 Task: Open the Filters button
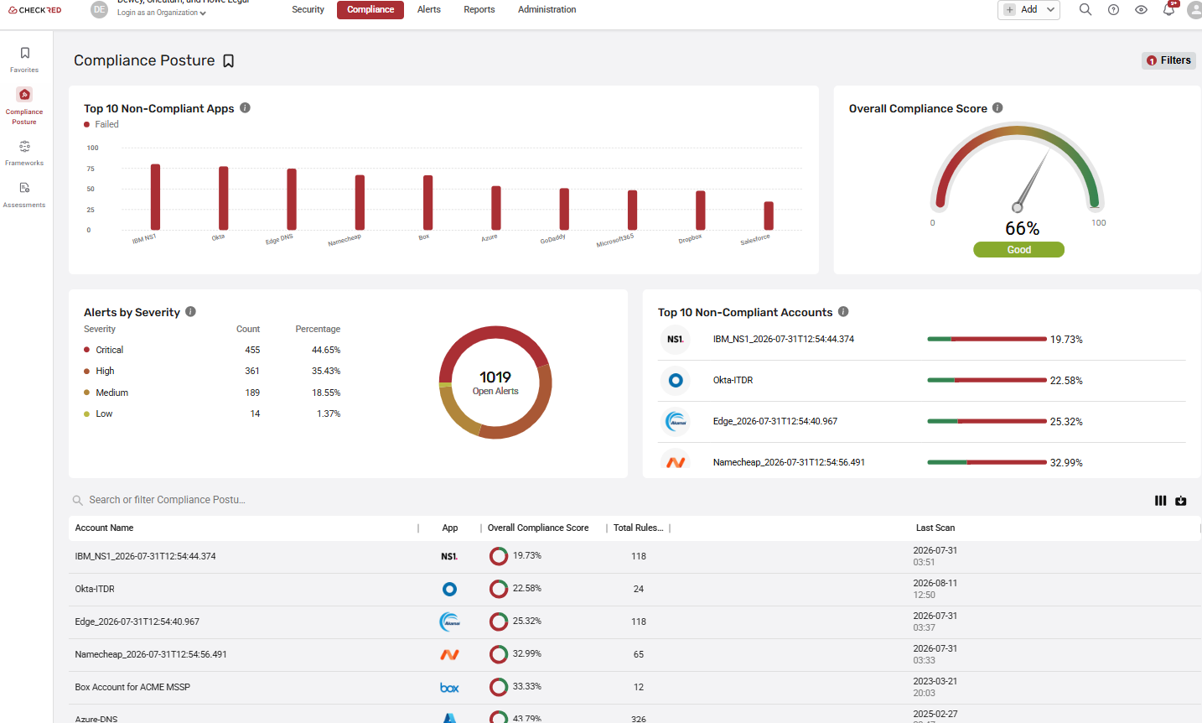(1168, 60)
